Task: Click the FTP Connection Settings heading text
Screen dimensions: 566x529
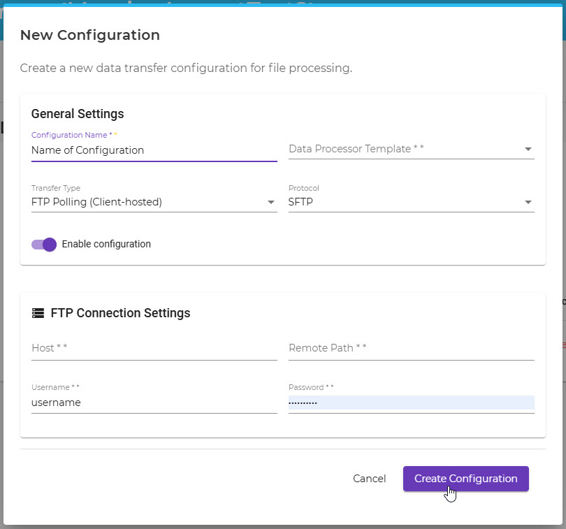Action: point(120,313)
